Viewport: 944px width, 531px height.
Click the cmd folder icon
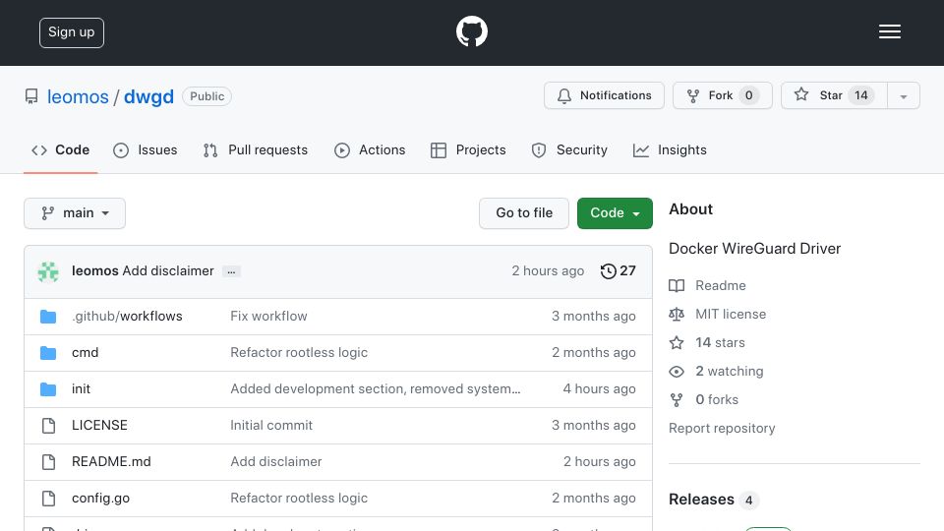(48, 353)
